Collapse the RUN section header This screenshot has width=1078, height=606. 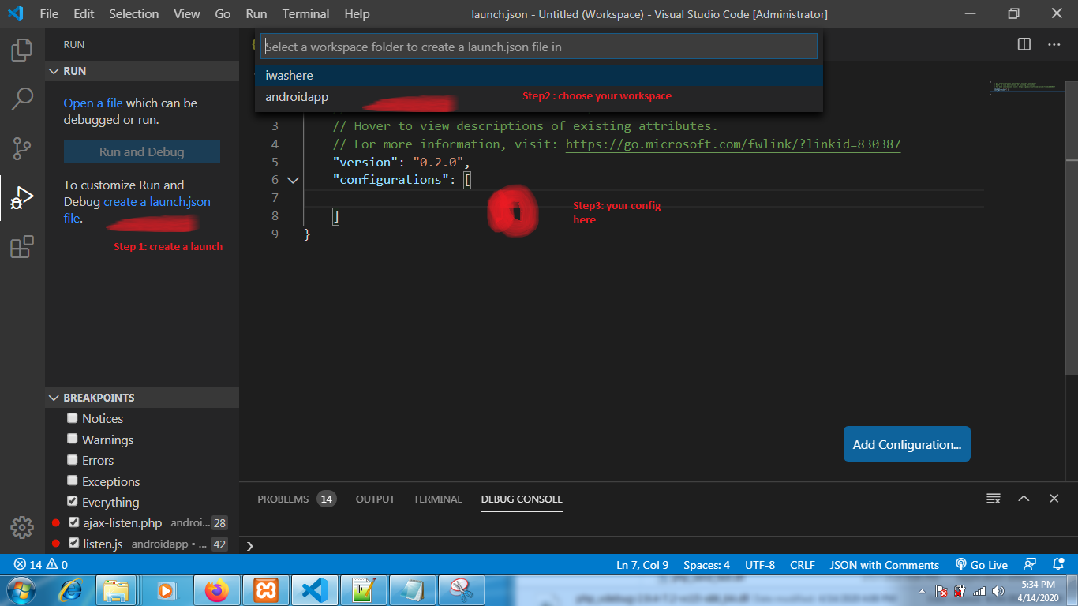142,71
